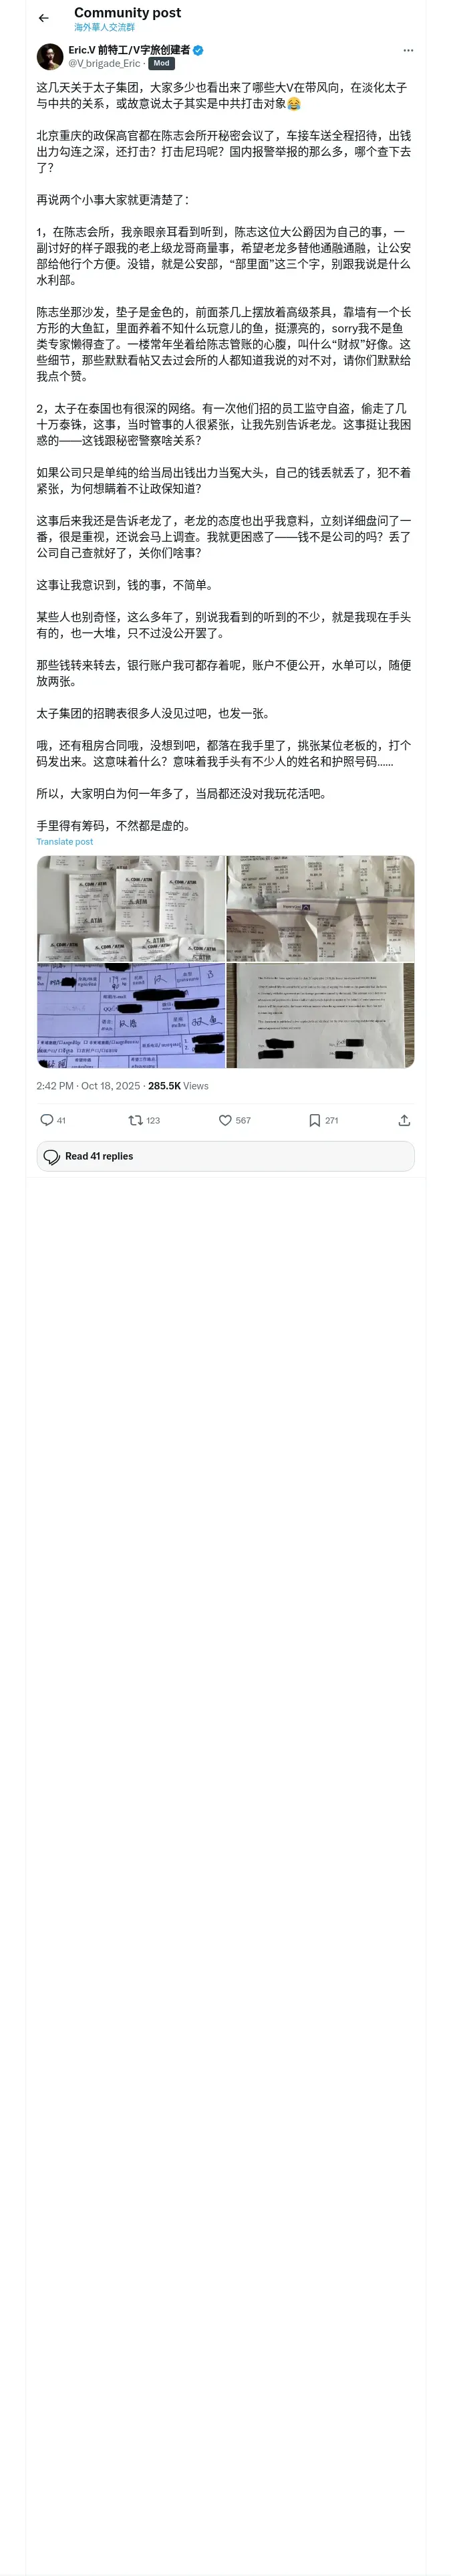Like the post with the heart icon
The image size is (451, 2576).
tap(225, 1120)
